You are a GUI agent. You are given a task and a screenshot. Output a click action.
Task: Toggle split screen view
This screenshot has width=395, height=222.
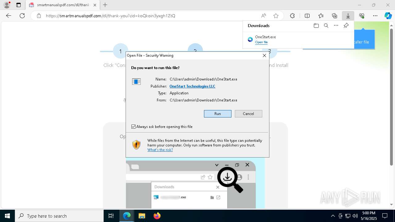pyautogui.click(x=307, y=16)
